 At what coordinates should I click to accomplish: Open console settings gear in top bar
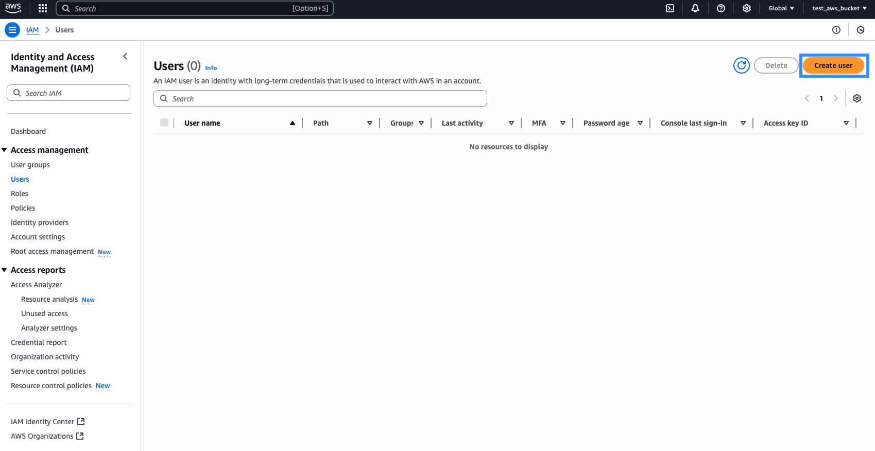(x=747, y=8)
